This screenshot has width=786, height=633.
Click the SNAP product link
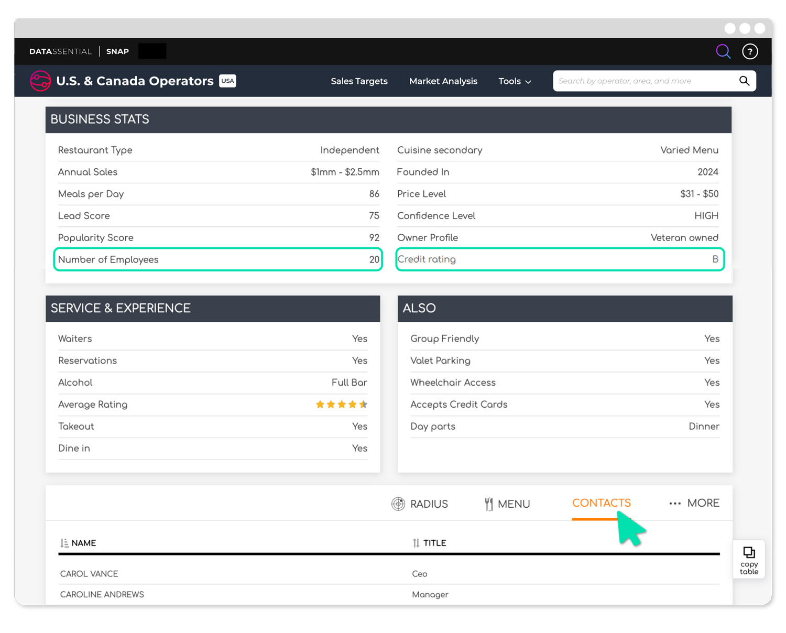coord(117,51)
